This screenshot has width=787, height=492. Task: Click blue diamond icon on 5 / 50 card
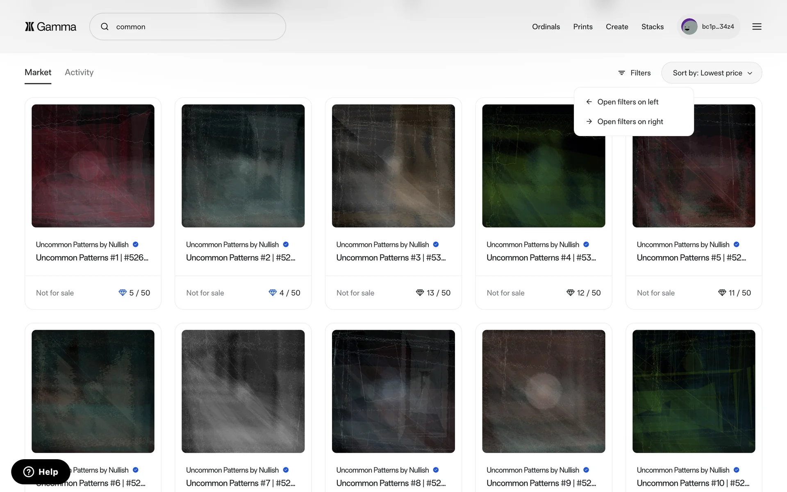point(123,293)
